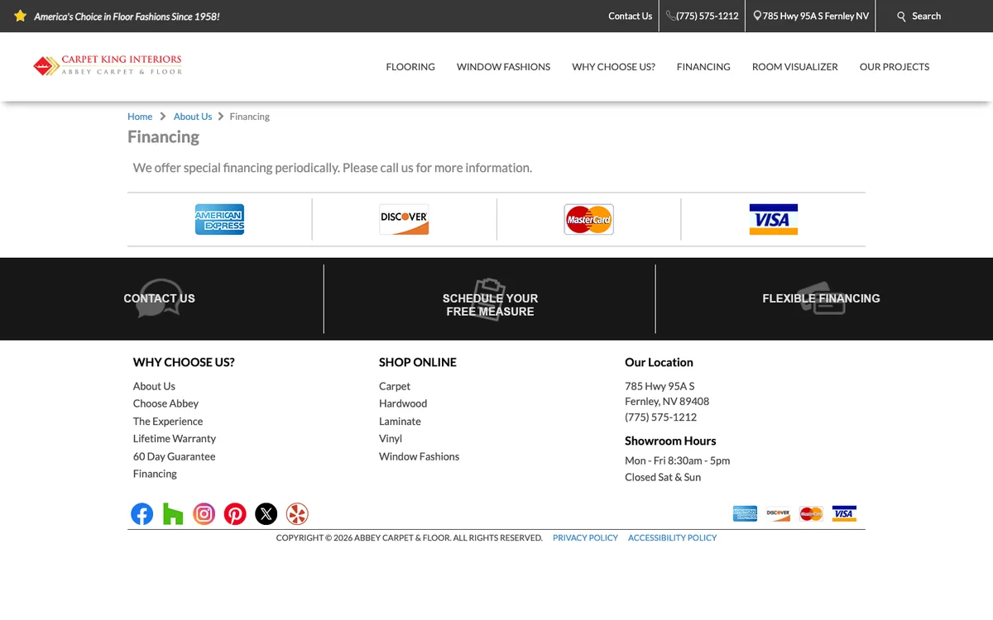Click the small Discover footer icon
993x620 pixels.
point(778,513)
